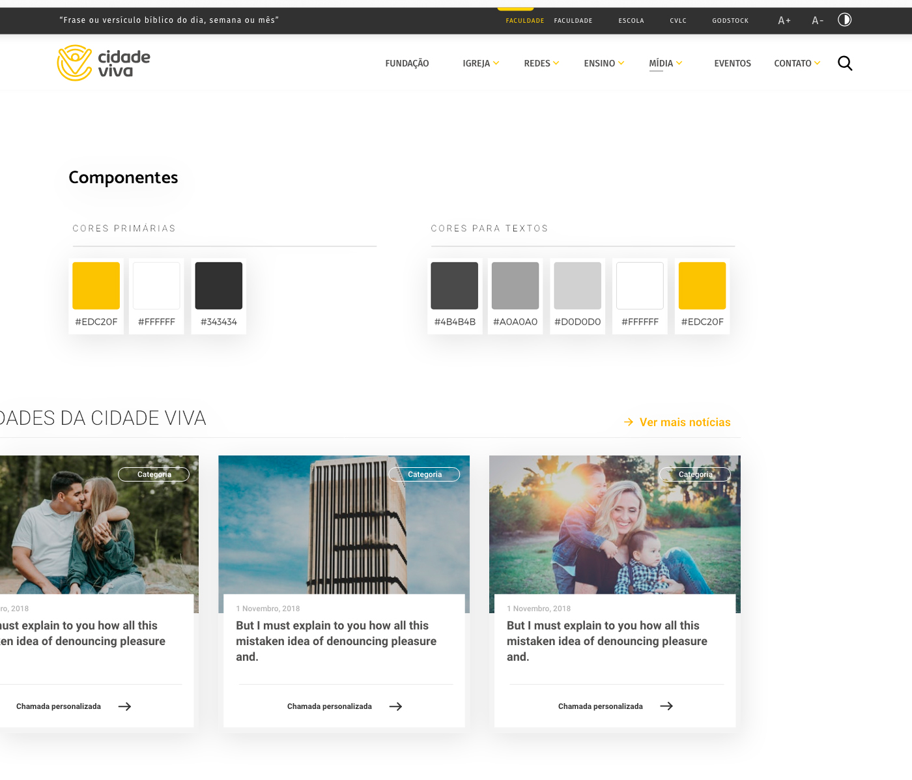Click date 1 Novembro, 2018 on family card
The height and width of the screenshot is (780, 912).
(x=539, y=609)
